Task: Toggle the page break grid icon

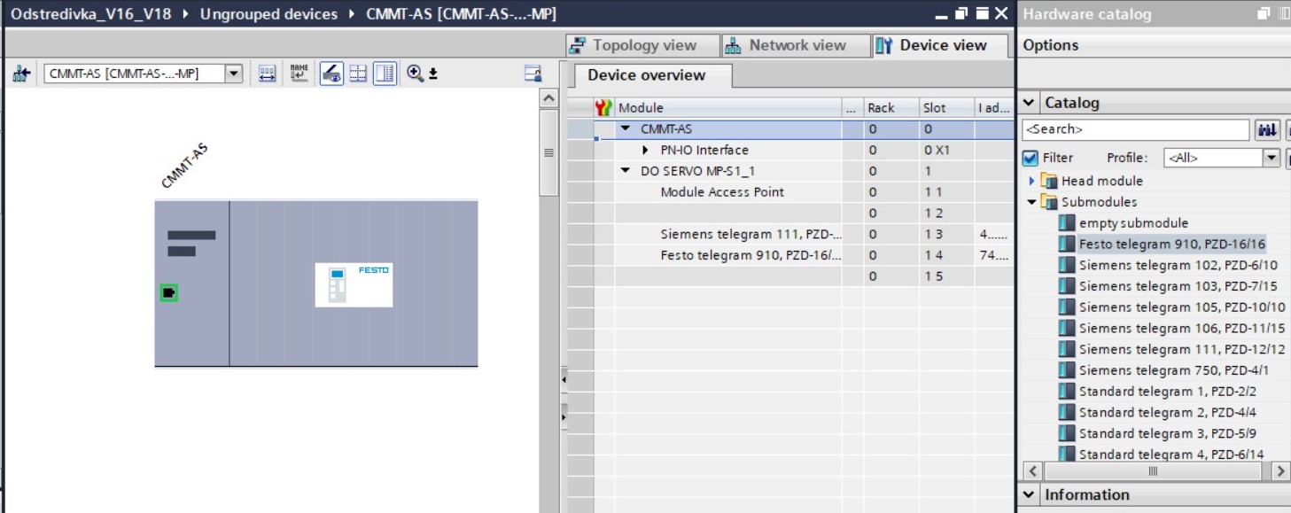Action: pos(358,74)
